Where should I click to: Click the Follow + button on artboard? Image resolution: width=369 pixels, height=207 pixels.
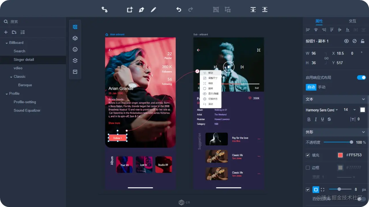(x=118, y=138)
